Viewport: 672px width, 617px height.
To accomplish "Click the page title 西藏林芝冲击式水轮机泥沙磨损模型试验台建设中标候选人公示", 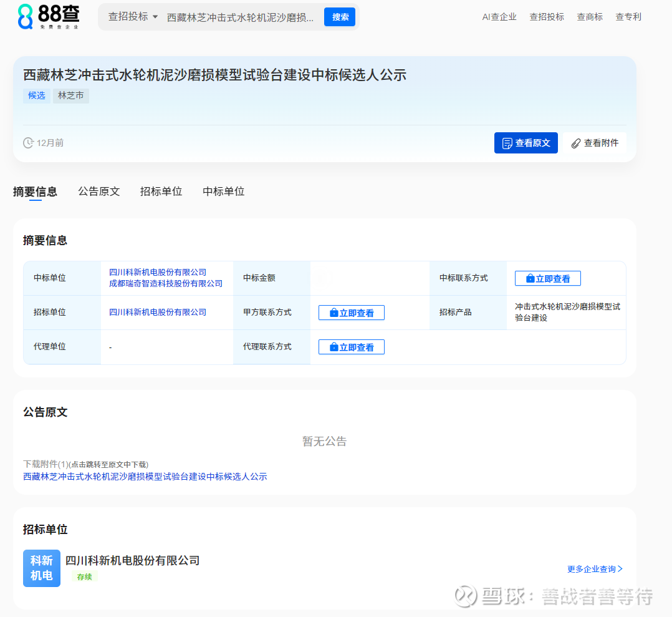I will (214, 75).
